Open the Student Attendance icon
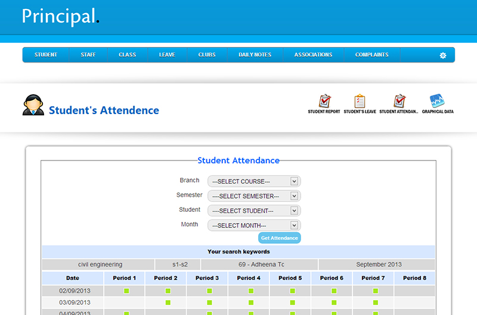 [399, 101]
